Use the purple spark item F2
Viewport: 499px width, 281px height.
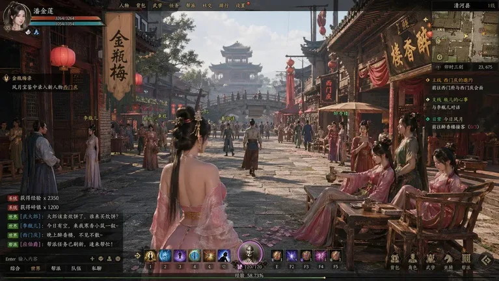291,256
